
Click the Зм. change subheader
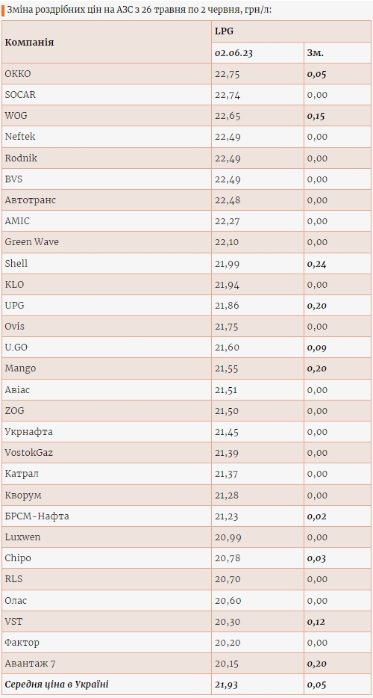tap(337, 52)
